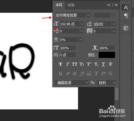Click the font size field 152.98 点

(70, 24)
